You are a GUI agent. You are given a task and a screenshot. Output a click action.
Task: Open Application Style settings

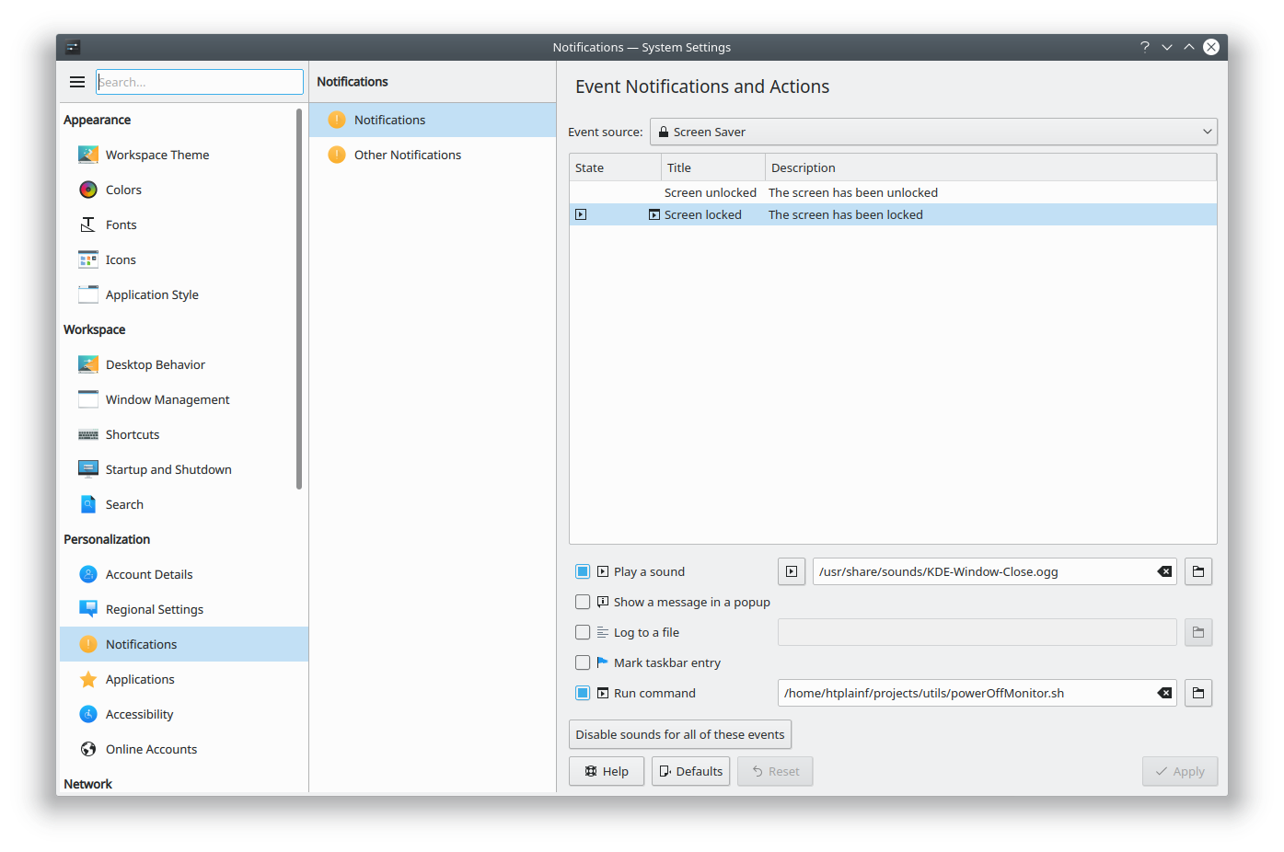[x=184, y=294]
